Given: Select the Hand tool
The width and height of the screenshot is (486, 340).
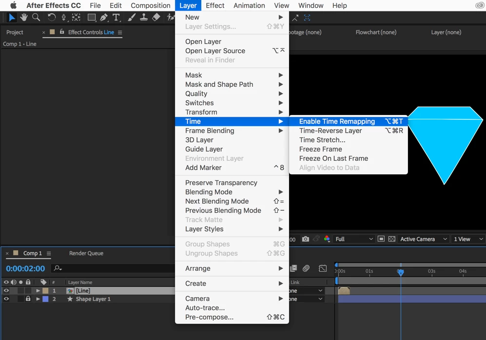Looking at the screenshot, I should (24, 18).
